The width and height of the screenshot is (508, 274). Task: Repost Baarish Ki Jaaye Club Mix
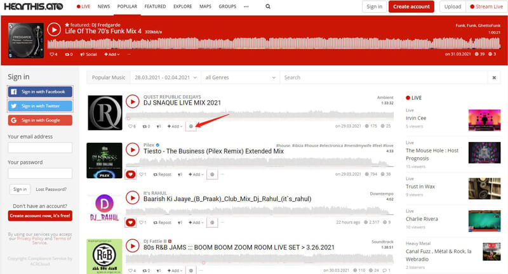163,223
